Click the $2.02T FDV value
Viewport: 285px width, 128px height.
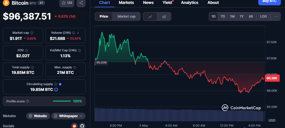pos(23,56)
